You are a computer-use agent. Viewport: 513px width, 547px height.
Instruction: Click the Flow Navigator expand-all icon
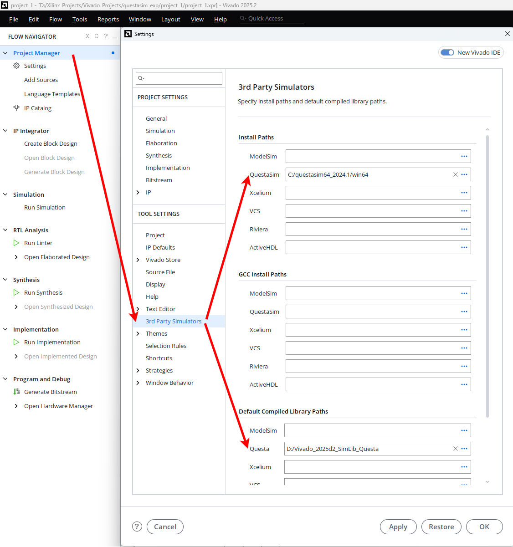point(97,36)
